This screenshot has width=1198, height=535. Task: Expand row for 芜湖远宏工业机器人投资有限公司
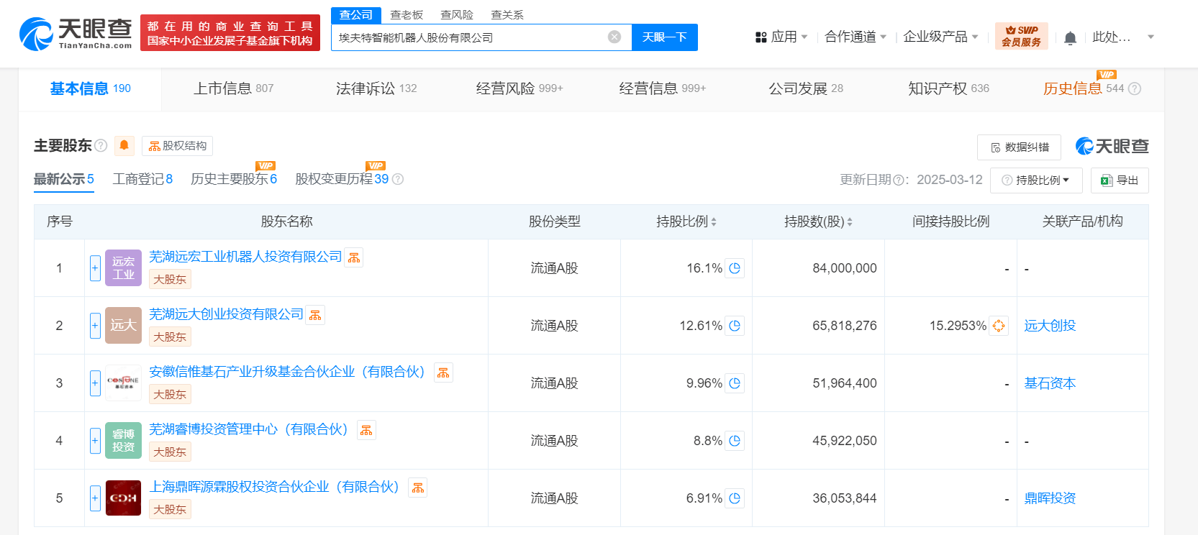(x=95, y=268)
